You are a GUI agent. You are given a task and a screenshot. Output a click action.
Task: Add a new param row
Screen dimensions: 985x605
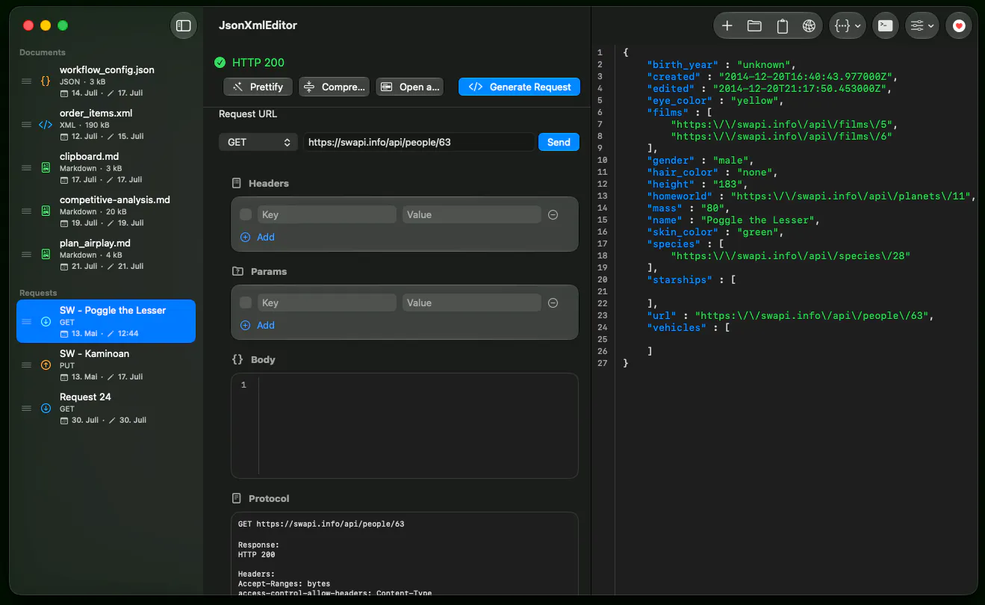pos(258,325)
